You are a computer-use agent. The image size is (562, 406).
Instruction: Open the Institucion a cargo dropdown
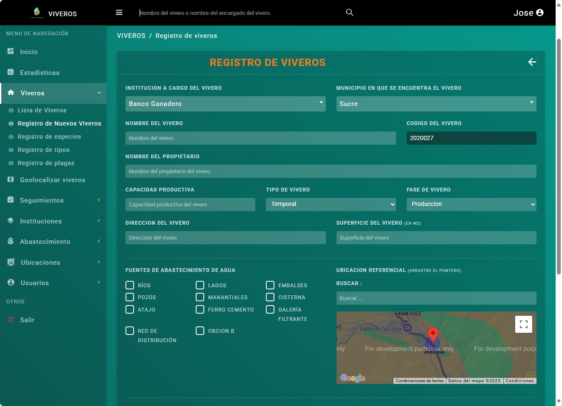(225, 104)
